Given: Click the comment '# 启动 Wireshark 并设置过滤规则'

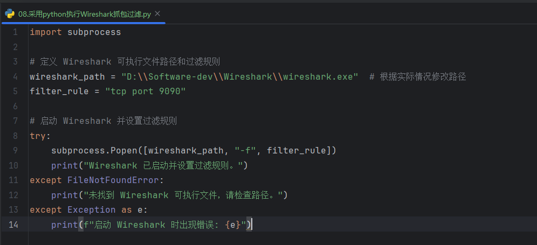Looking at the screenshot, I should 103,121.
